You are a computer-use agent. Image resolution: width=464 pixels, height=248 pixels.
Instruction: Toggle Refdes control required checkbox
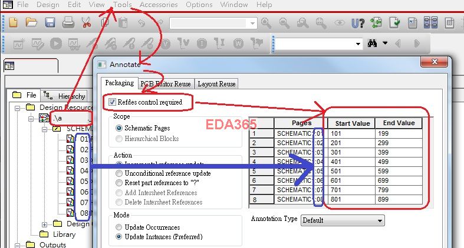(x=112, y=102)
